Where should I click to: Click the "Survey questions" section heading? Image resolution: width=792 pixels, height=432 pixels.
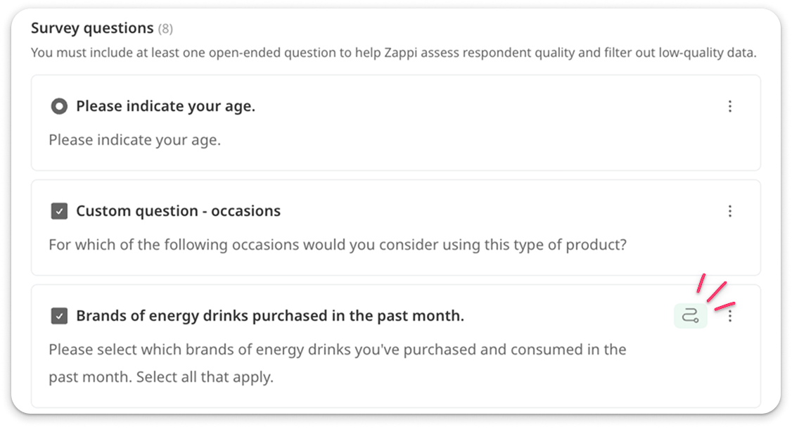92,28
